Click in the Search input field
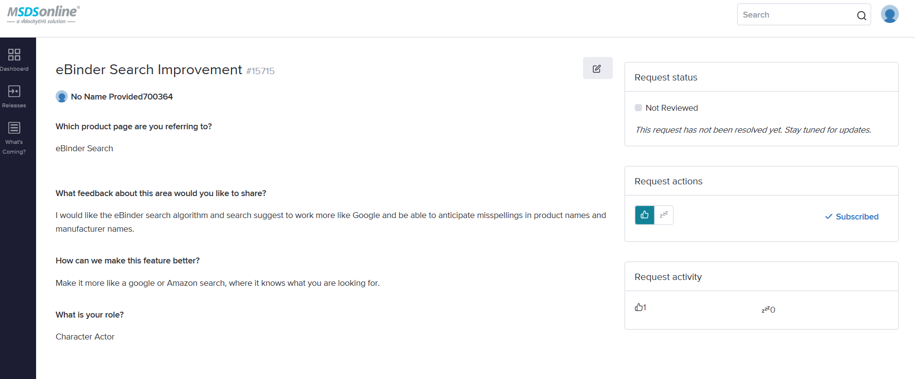Viewport: 915px width, 379px height. [797, 15]
